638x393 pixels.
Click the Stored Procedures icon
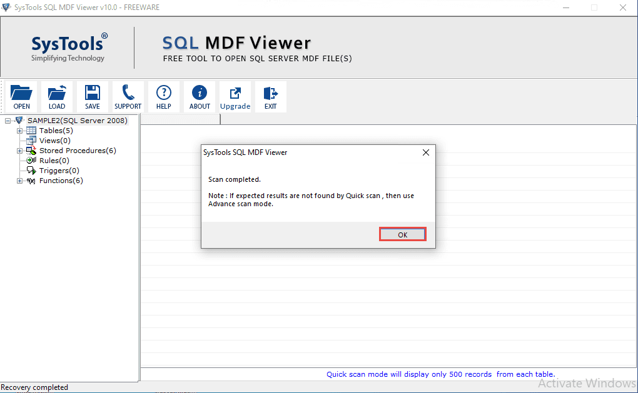[31, 151]
